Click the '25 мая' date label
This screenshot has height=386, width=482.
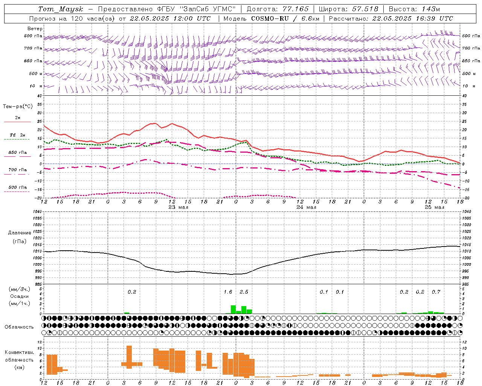[x=435, y=207]
